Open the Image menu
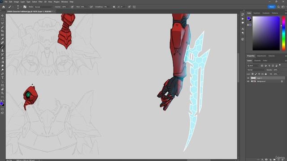Screen dimensions: 287x161 pyautogui.click(x=16, y=2)
